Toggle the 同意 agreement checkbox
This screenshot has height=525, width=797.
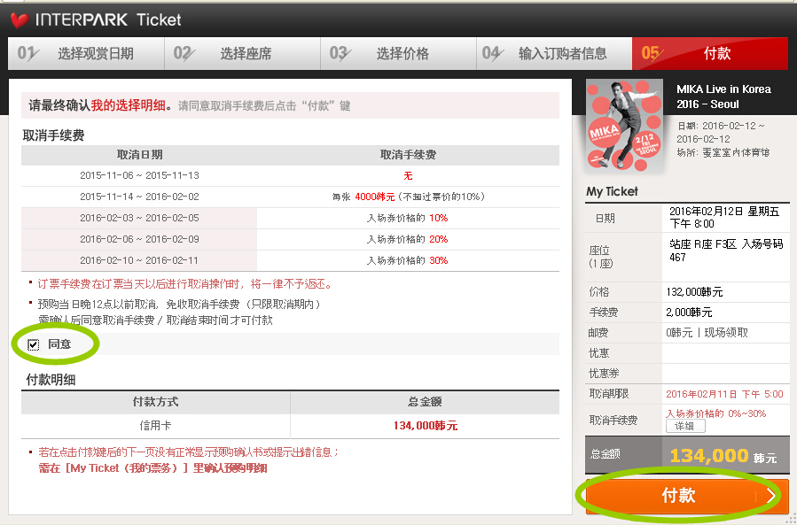(34, 345)
